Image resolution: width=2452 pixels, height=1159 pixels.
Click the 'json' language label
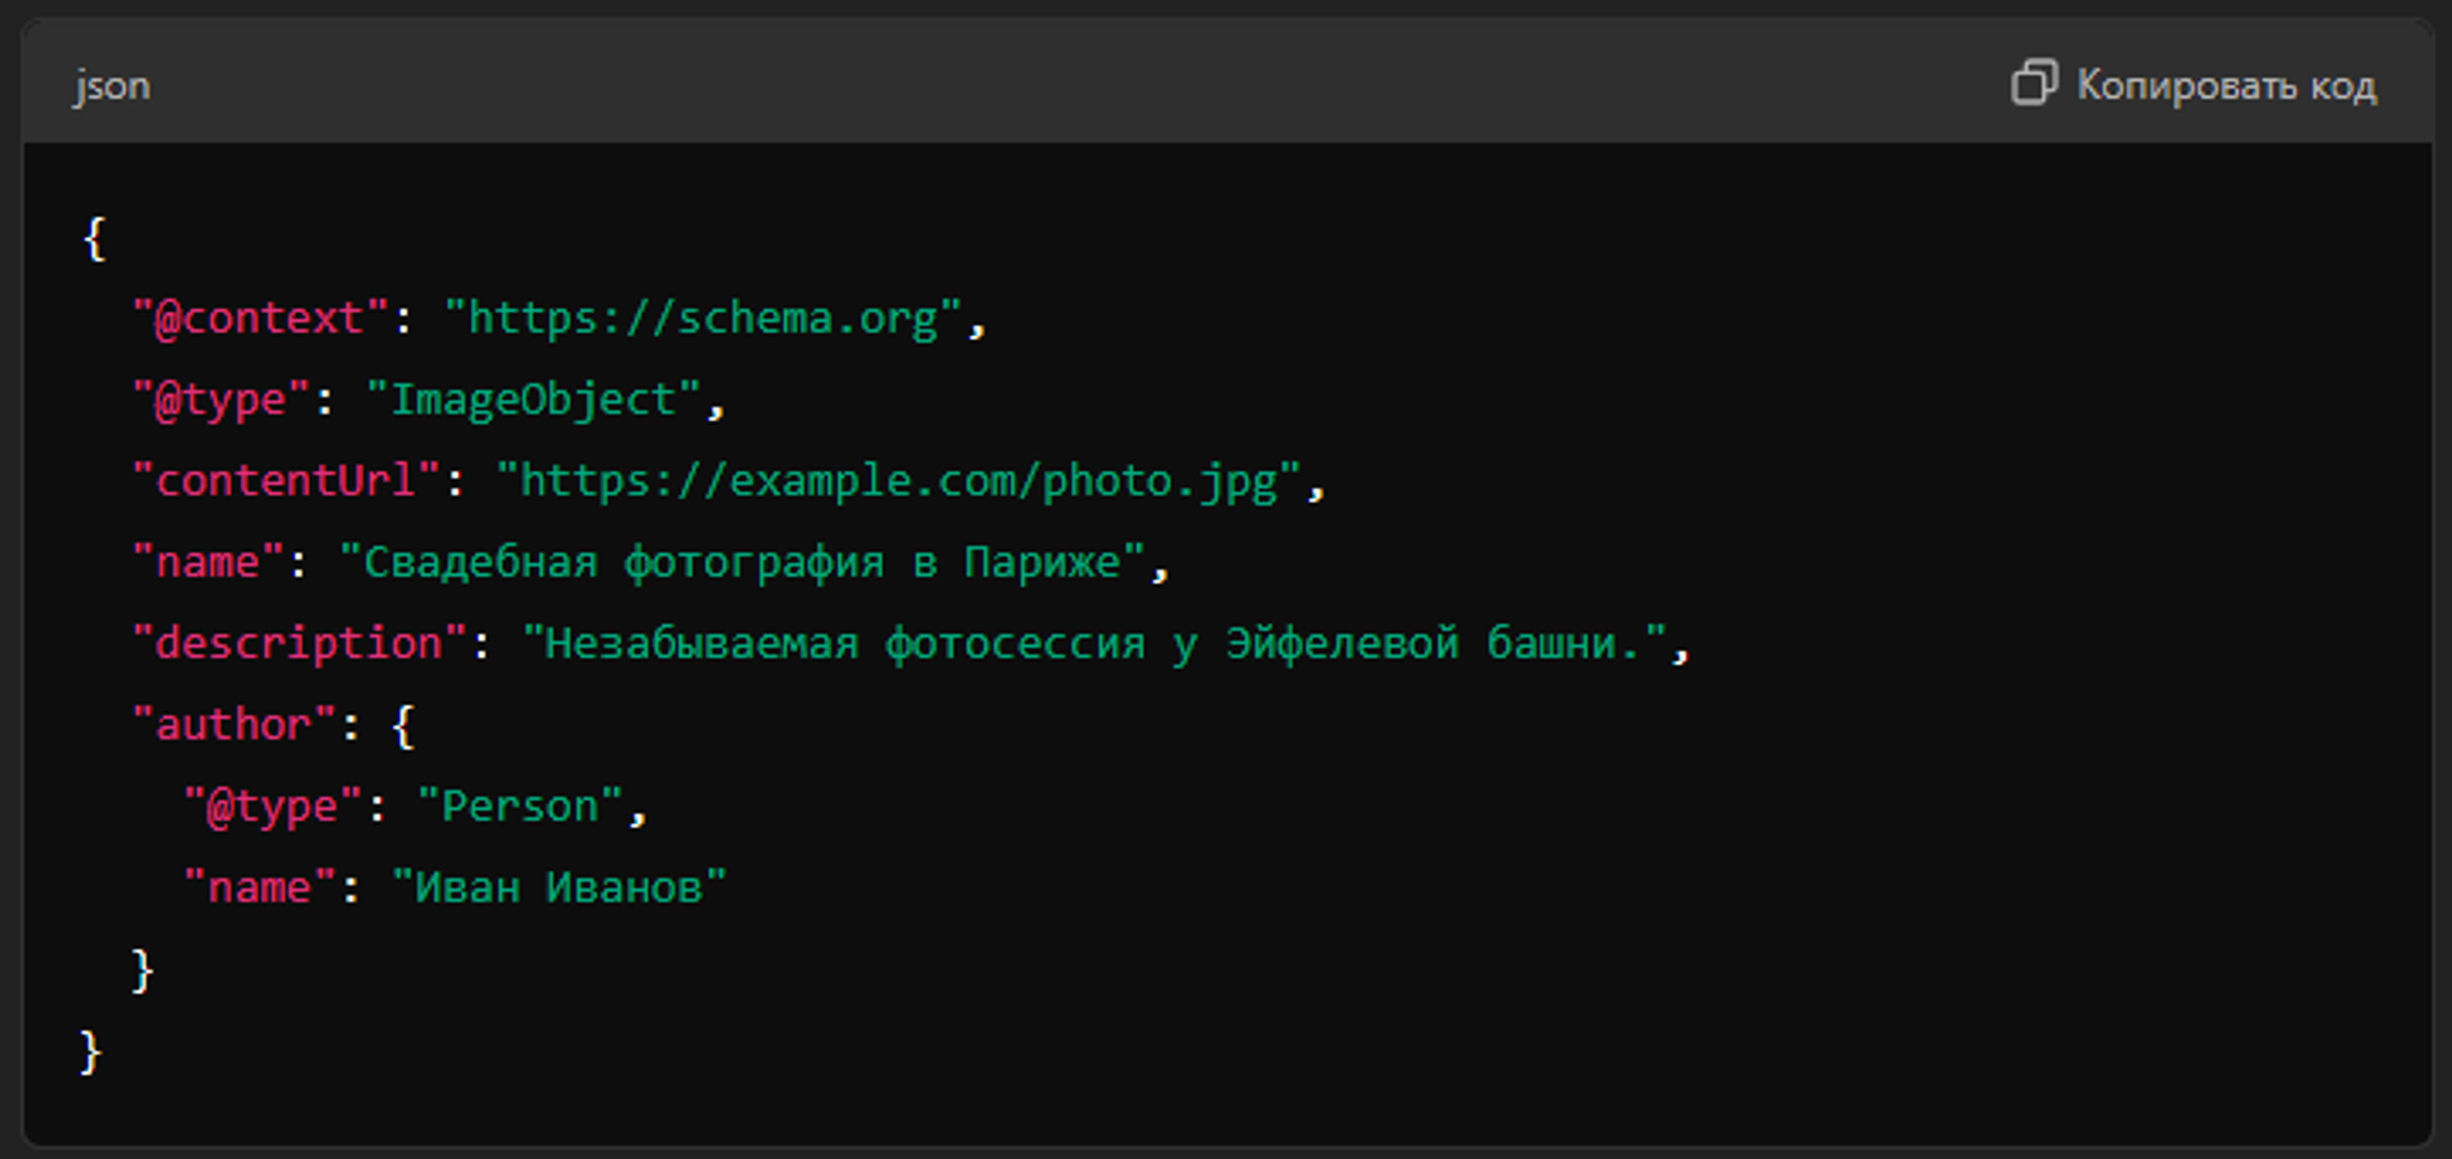point(112,86)
